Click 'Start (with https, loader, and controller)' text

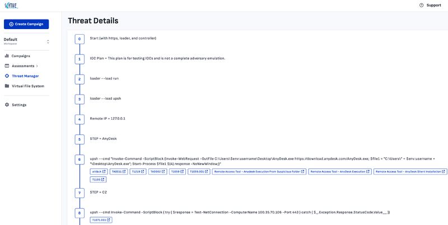click(123, 38)
